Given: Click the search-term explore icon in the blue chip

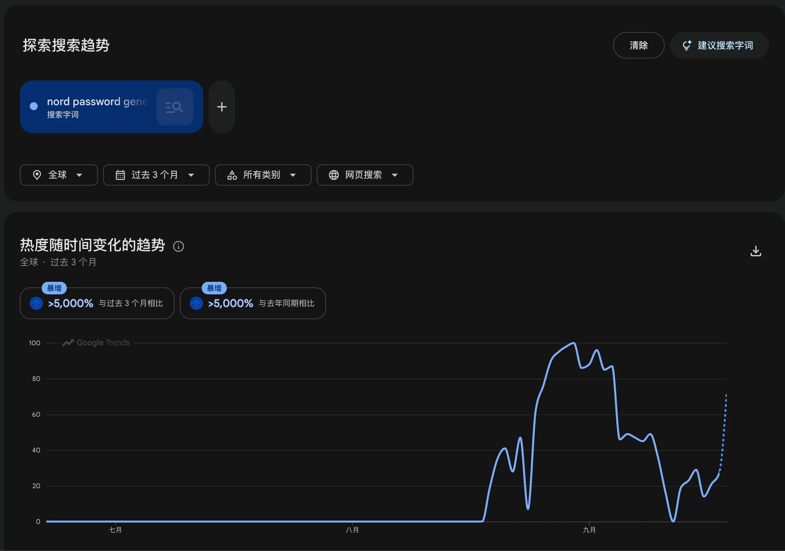Looking at the screenshot, I should [x=175, y=107].
